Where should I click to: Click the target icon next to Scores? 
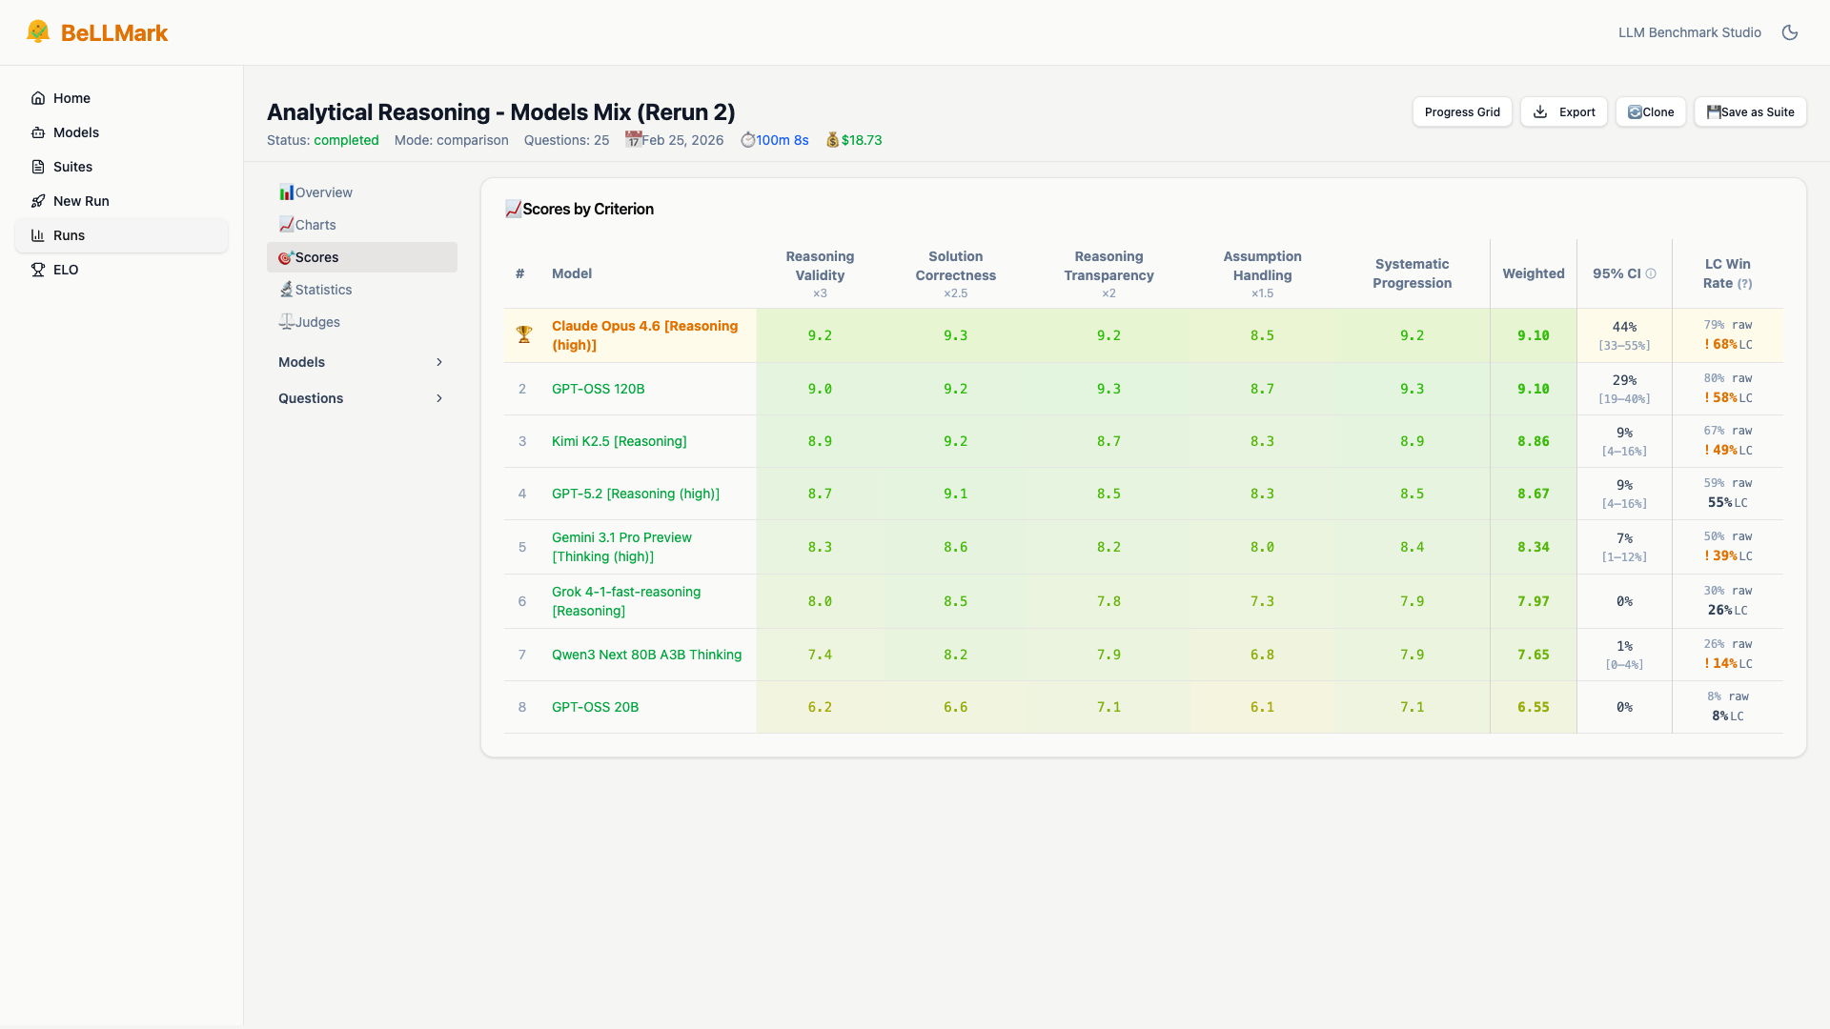point(285,257)
